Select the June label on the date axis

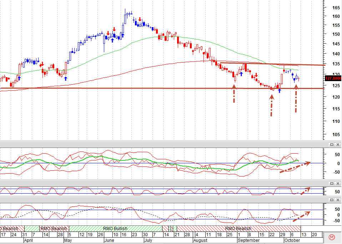(x=109, y=240)
